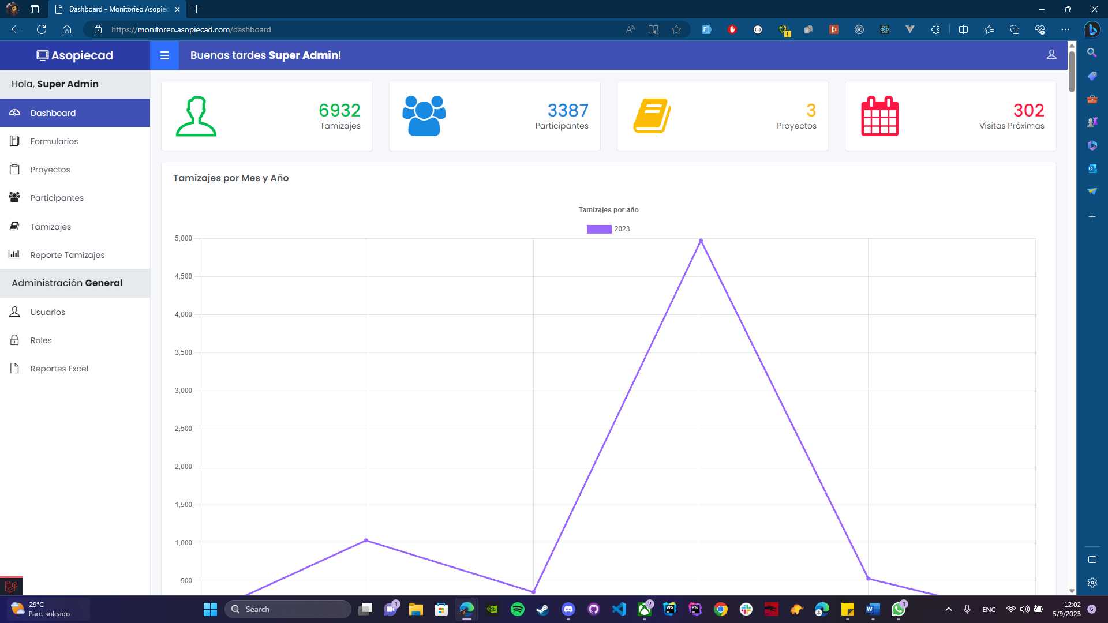Click the Asopiecad logo
1108x623 pixels.
click(x=75, y=55)
